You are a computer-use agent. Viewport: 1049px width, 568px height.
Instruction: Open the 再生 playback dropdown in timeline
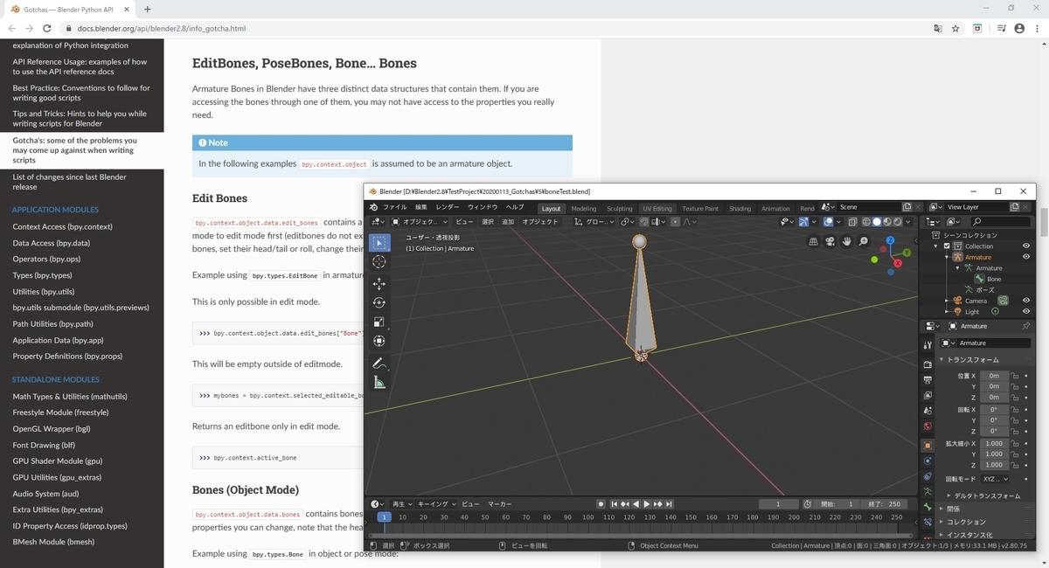pyautogui.click(x=401, y=504)
